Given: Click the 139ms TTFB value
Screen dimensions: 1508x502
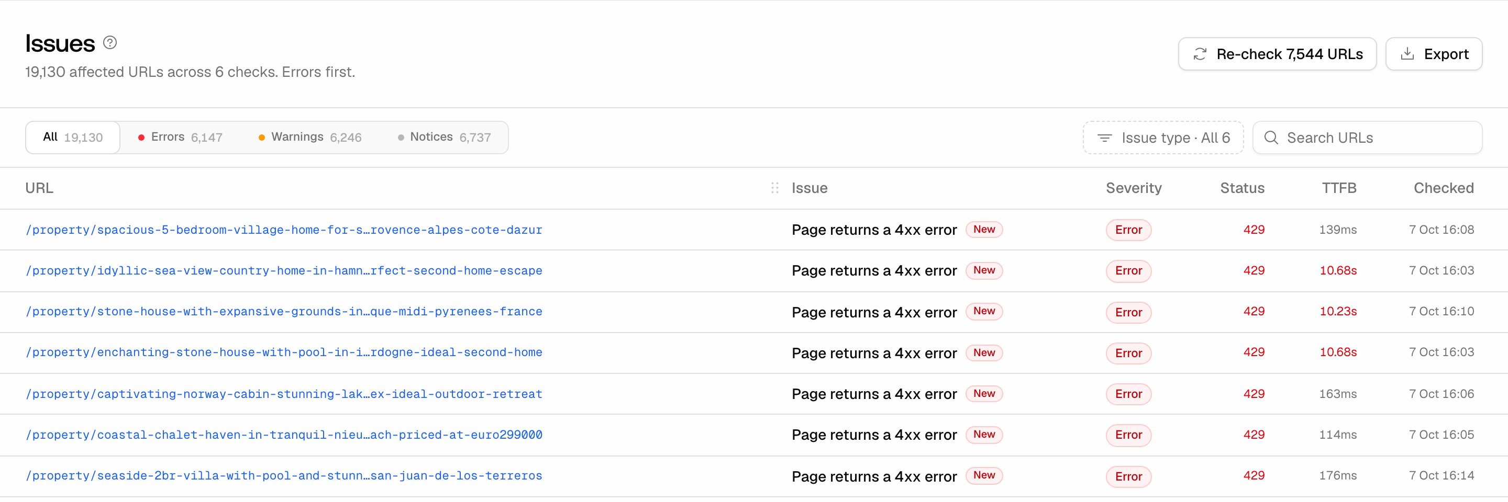Looking at the screenshot, I should tap(1338, 230).
